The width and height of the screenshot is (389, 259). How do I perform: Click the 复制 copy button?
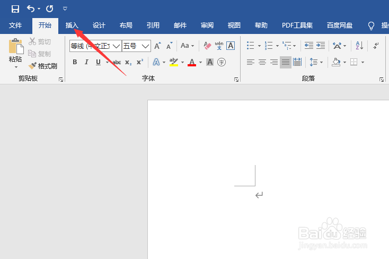tap(40, 54)
